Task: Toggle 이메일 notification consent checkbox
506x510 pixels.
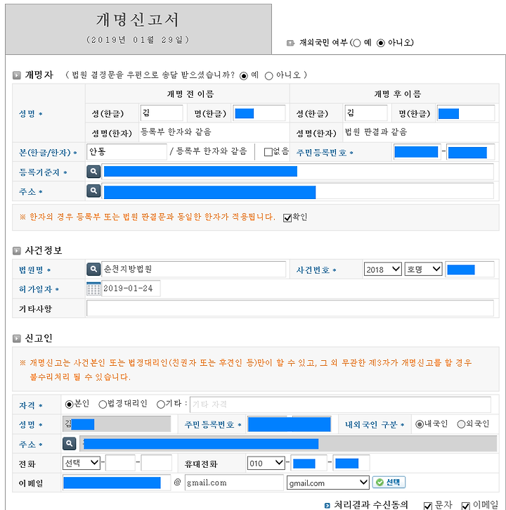Action: (x=465, y=506)
